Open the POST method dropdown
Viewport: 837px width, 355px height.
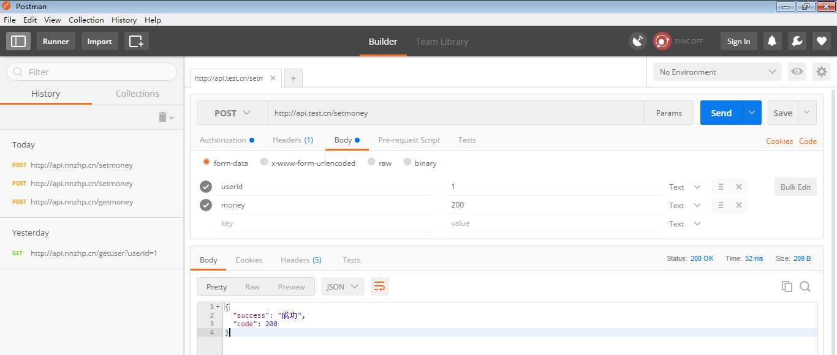(232, 113)
